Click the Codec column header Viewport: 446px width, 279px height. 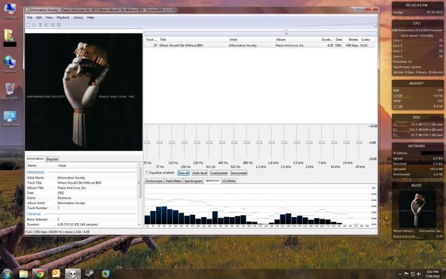point(366,40)
